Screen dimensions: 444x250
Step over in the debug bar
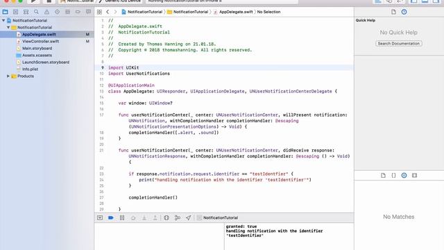coord(133,217)
